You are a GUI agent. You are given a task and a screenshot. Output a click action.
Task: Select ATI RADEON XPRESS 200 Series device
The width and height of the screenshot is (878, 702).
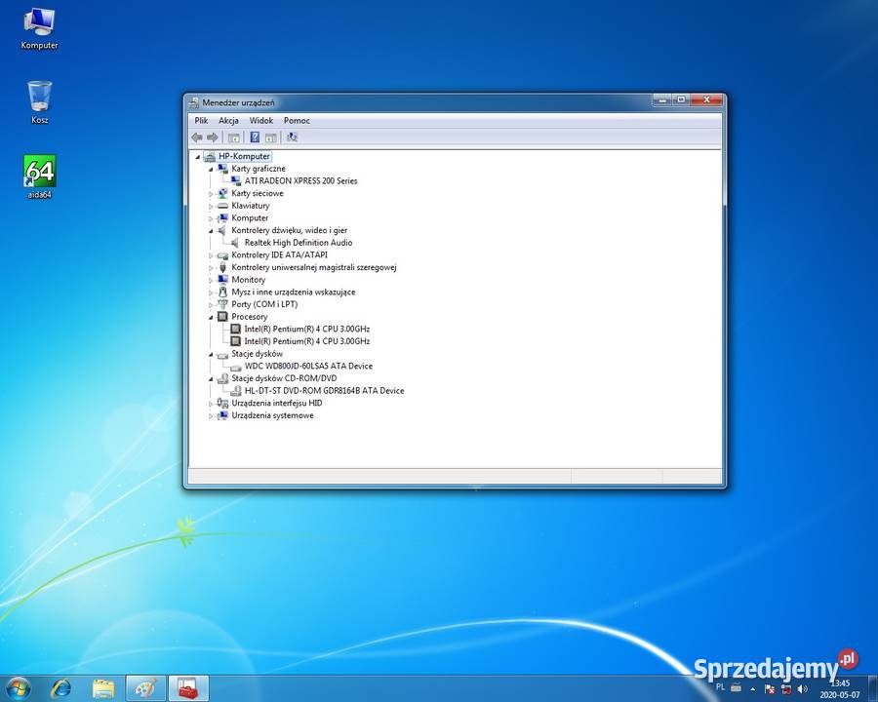pos(300,180)
